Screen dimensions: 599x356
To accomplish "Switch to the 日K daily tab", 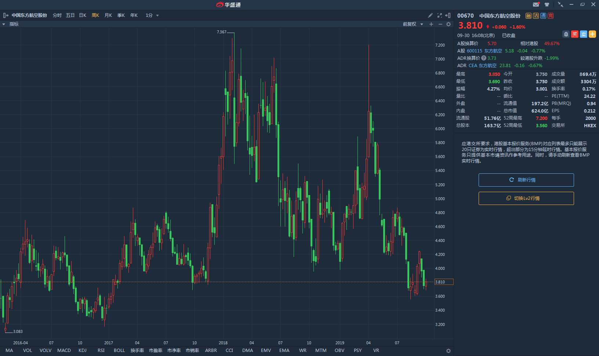I will click(83, 15).
